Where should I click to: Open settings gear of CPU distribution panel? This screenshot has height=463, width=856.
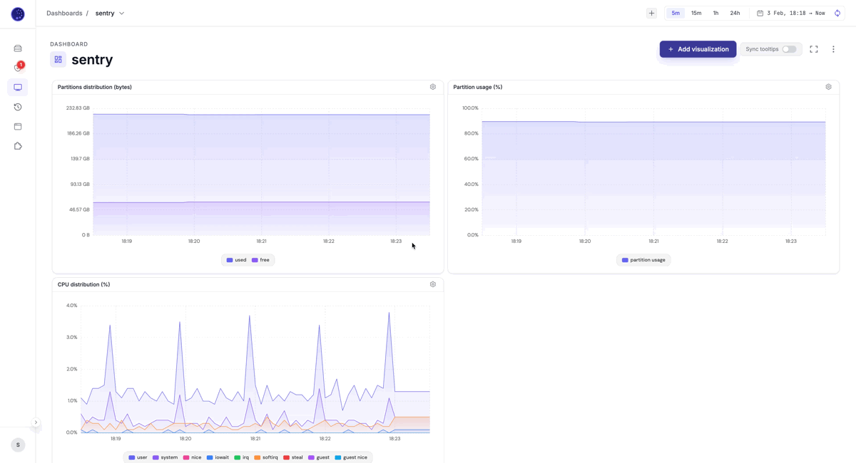tap(433, 284)
